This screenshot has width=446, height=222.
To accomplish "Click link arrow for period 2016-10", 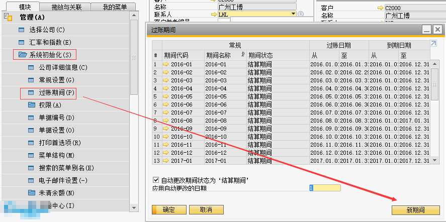I will [x=166, y=137].
